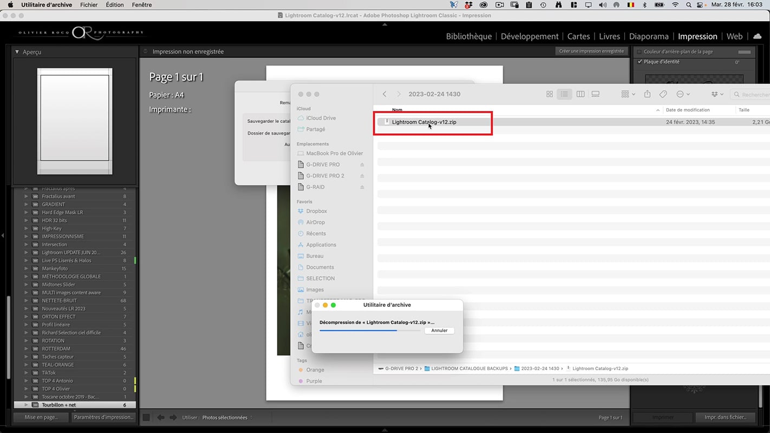This screenshot has height=433, width=770.
Task: Open the Wi-Fi menu bar icon
Action: coord(675,5)
